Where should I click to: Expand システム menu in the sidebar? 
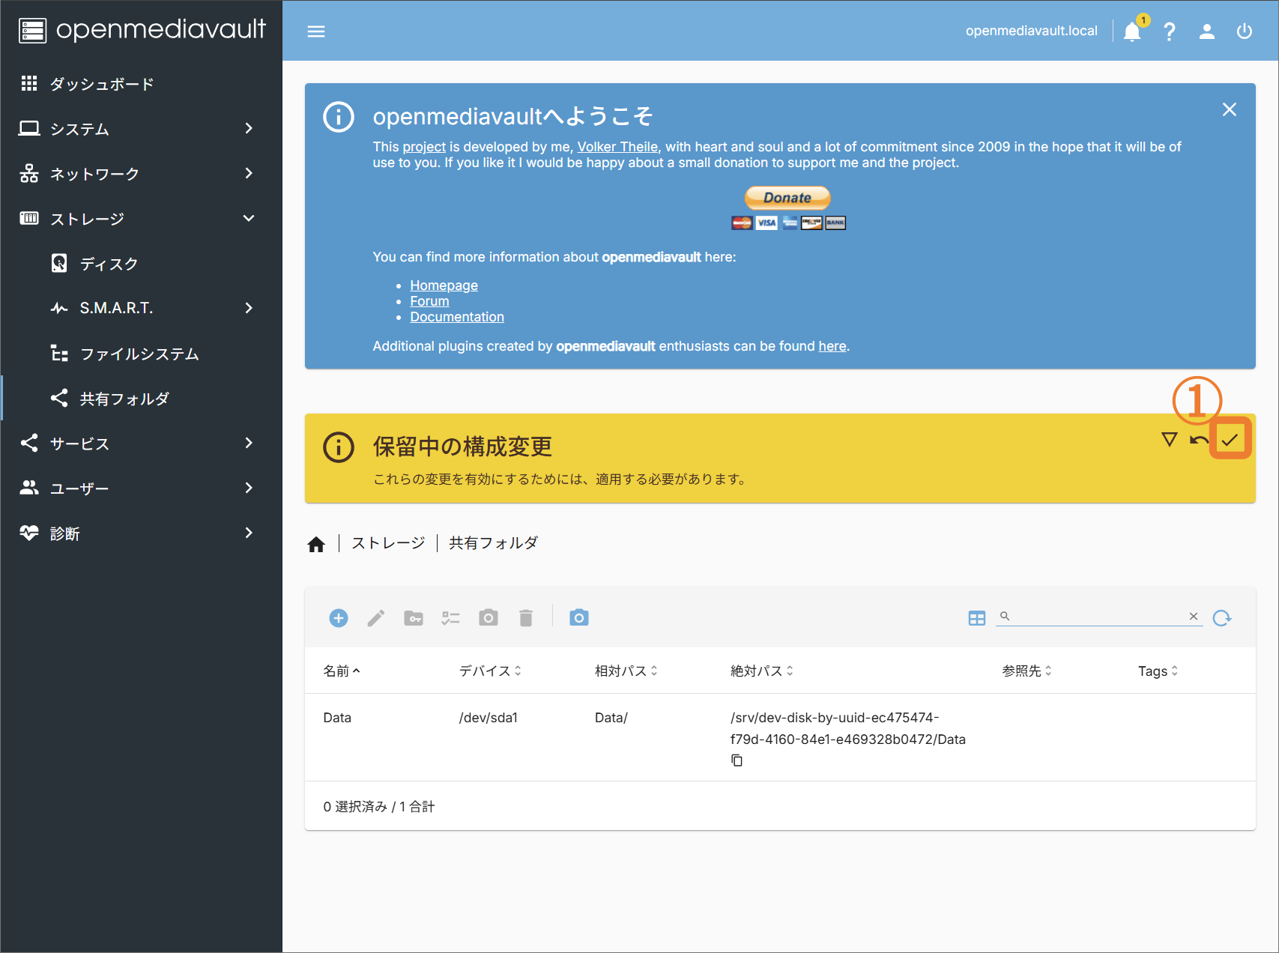click(x=141, y=129)
